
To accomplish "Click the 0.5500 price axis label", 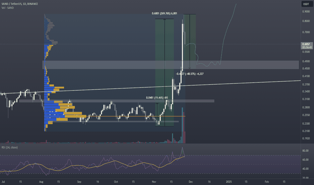I will click(306, 52).
